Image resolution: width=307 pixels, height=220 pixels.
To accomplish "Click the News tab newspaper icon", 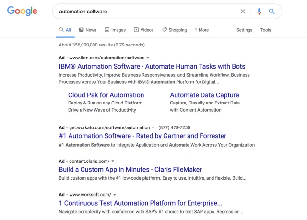I will [81, 30].
